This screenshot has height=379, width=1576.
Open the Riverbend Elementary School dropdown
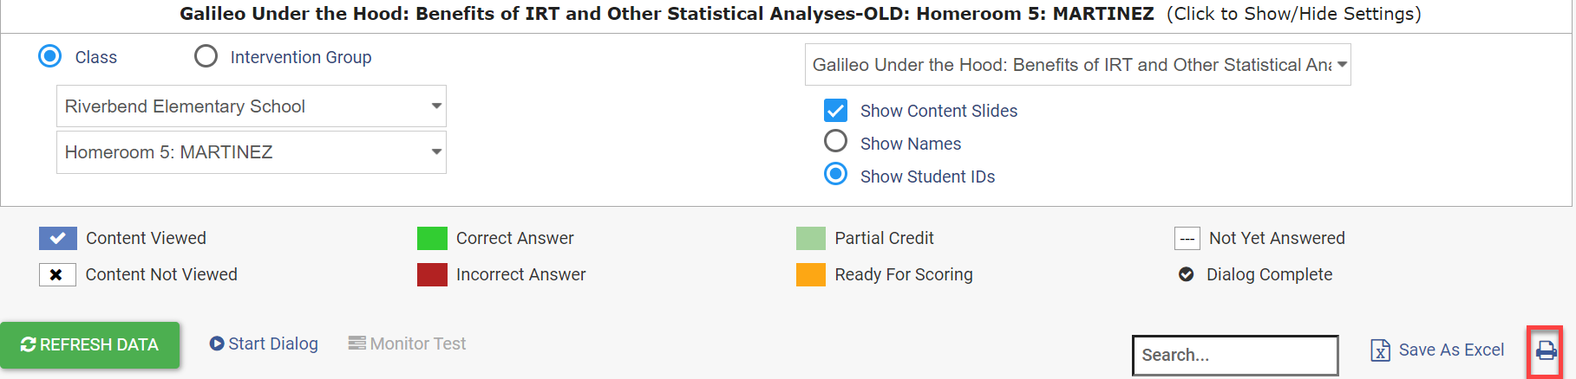pos(252,106)
